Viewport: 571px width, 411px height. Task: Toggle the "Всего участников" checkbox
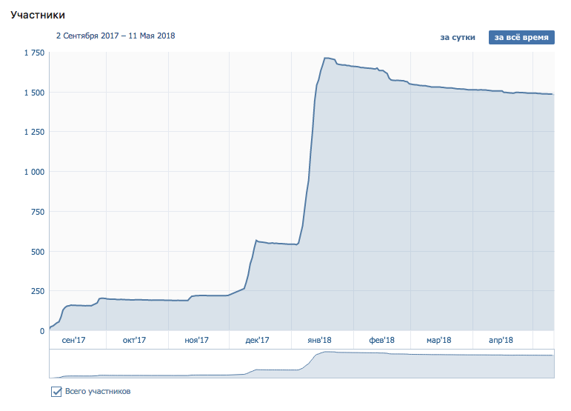(56, 391)
